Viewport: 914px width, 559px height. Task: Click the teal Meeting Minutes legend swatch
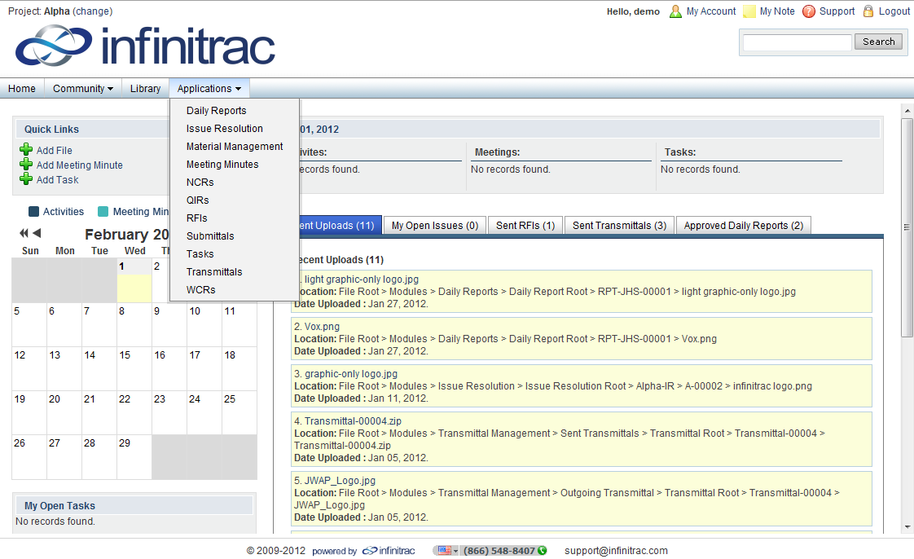click(103, 212)
